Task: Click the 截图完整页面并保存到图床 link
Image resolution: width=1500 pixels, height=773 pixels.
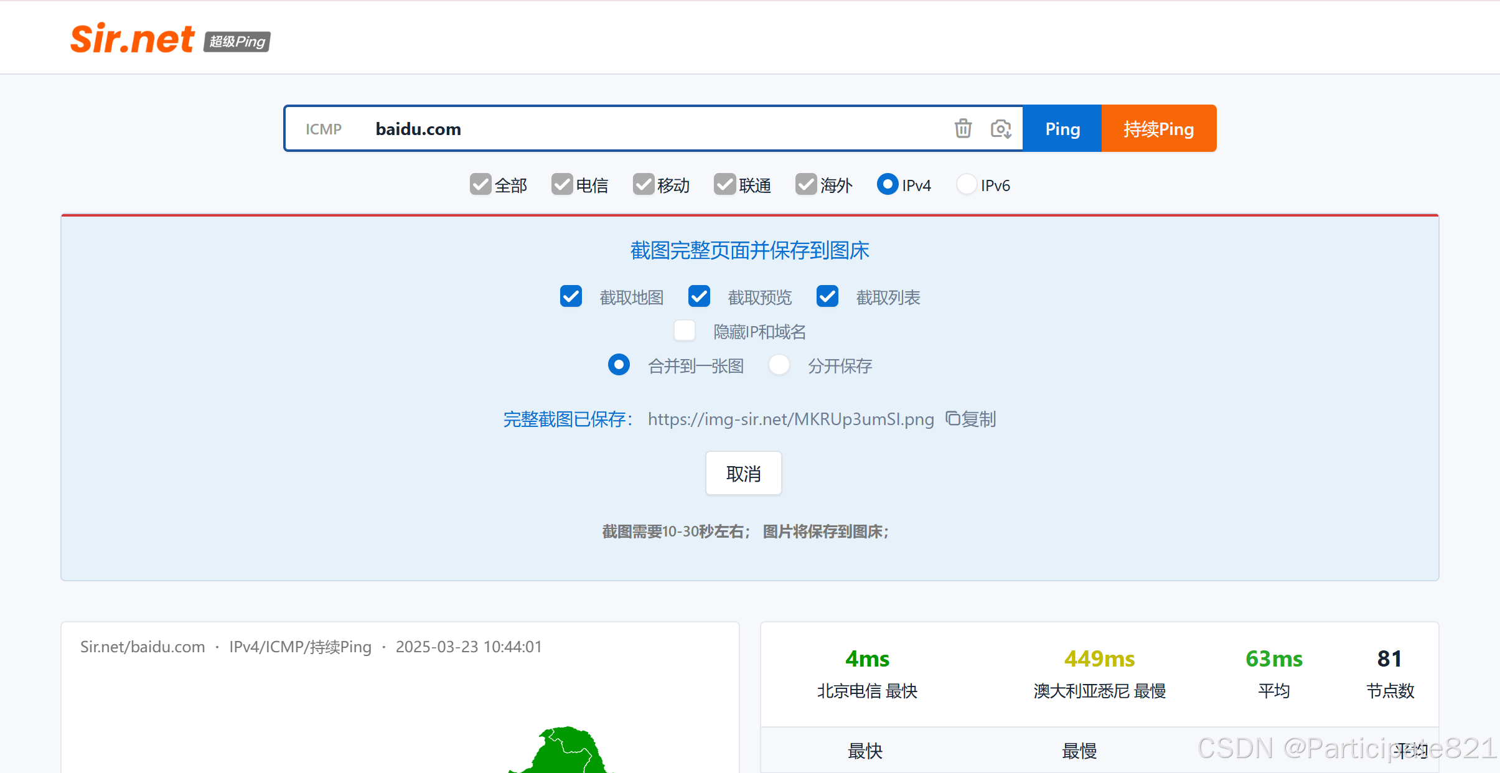Action: coord(749,250)
